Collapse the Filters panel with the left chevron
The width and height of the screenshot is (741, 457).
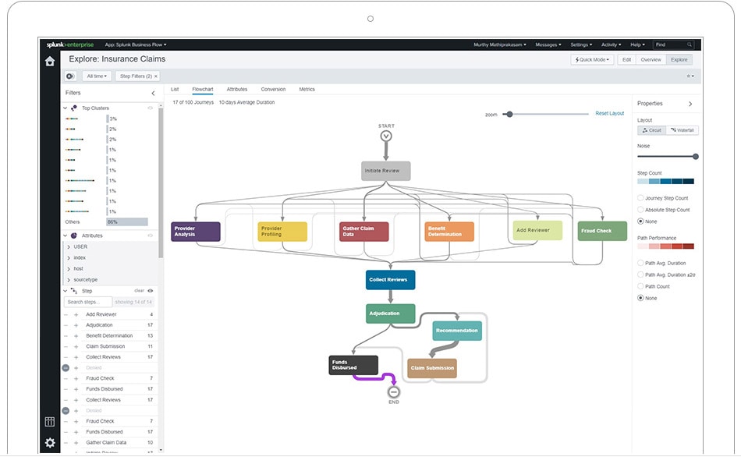coord(153,93)
